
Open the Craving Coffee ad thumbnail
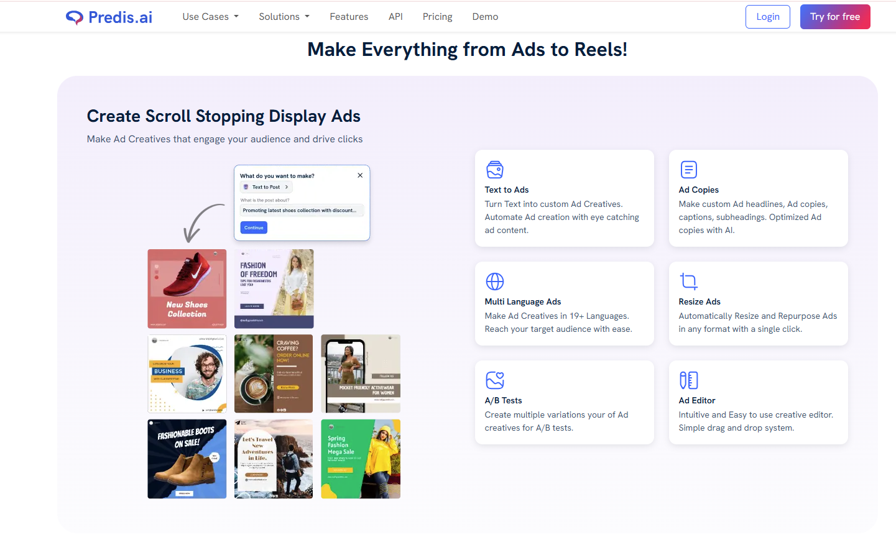pos(274,374)
